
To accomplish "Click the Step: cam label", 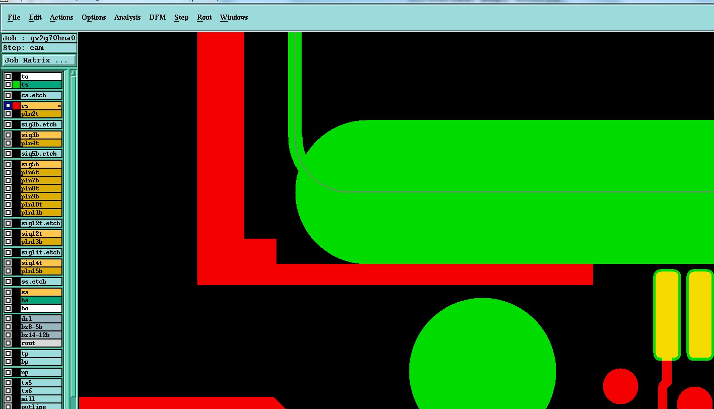I will coord(39,47).
